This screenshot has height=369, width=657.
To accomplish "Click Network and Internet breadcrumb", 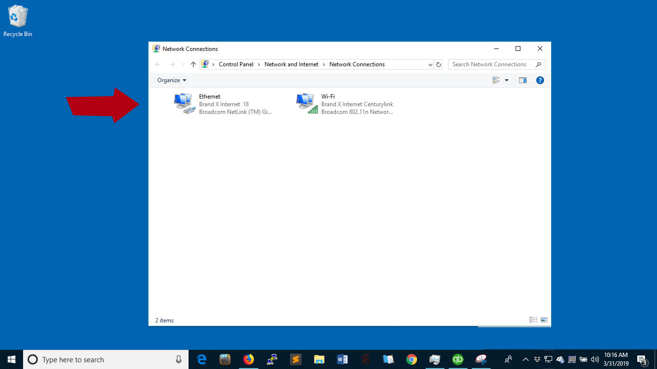I will 291,64.
